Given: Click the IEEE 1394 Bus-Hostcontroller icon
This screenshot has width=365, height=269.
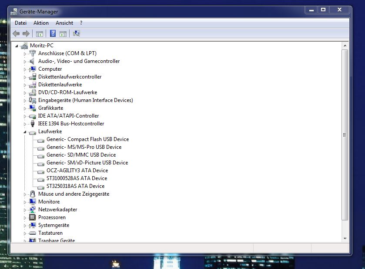Looking at the screenshot, I should pos(33,124).
